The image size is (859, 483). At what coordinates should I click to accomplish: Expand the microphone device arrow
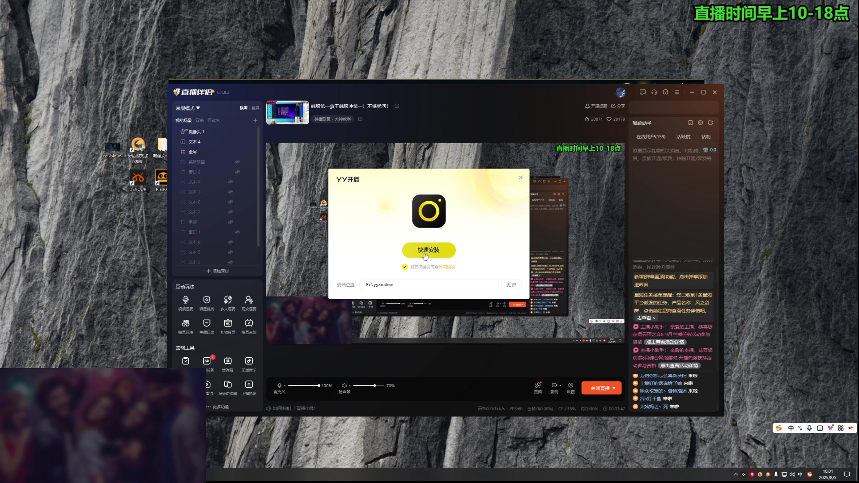[x=285, y=386]
